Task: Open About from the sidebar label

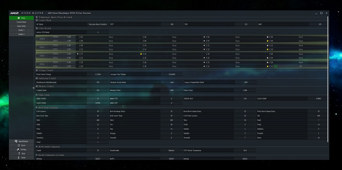Action: tap(23, 158)
